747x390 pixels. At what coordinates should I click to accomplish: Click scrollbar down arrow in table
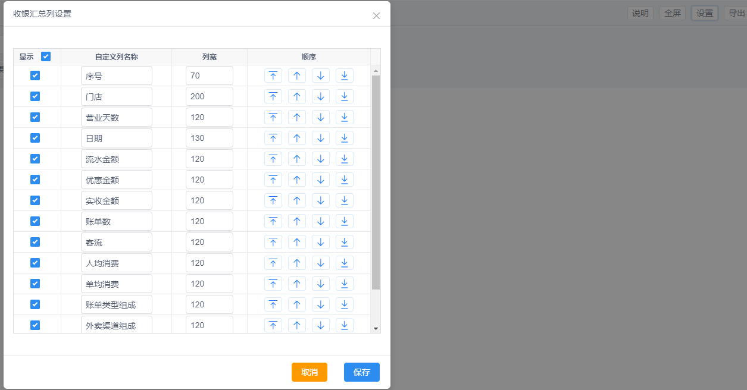[376, 328]
